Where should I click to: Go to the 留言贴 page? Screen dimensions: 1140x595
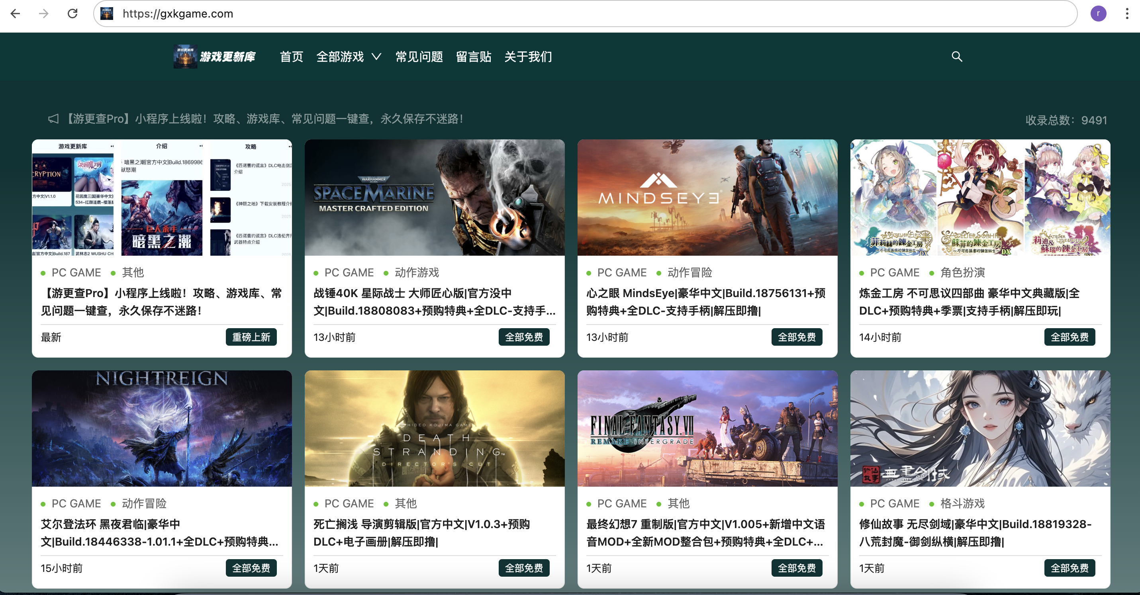473,57
